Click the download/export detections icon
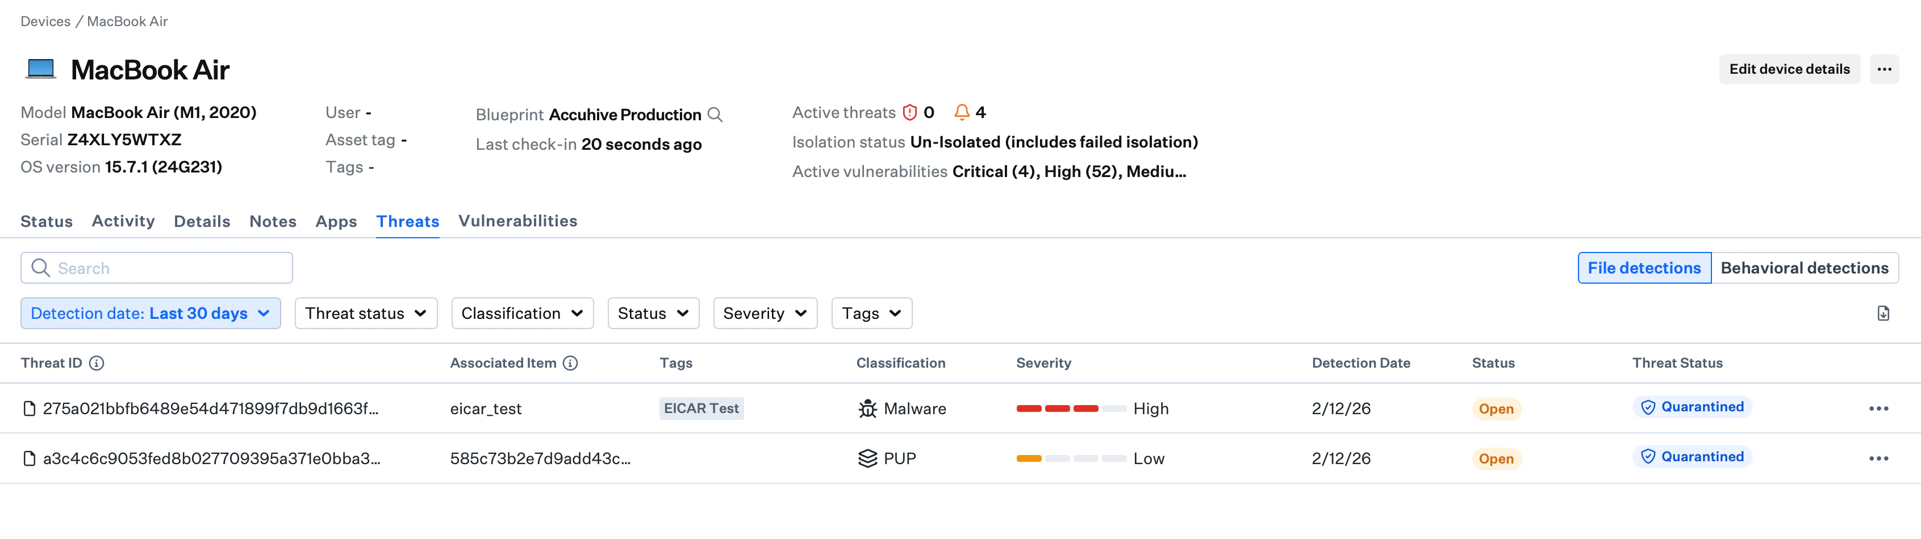Image resolution: width=1921 pixels, height=539 pixels. [1882, 313]
